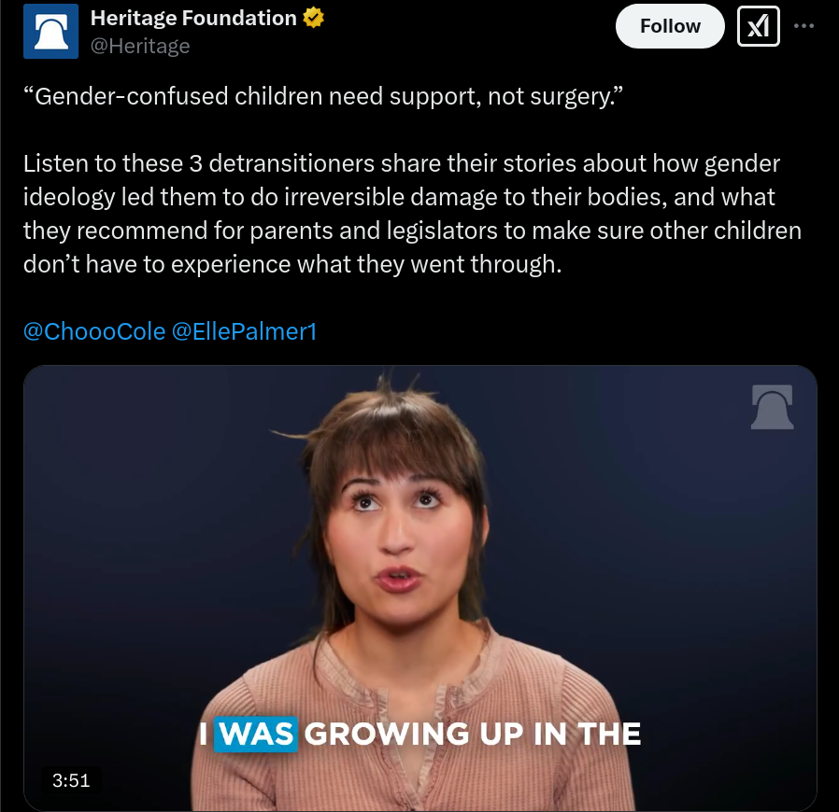Screen dimensions: 839x812
Task: Open Grok explain-this-post icon
Action: 759,25
